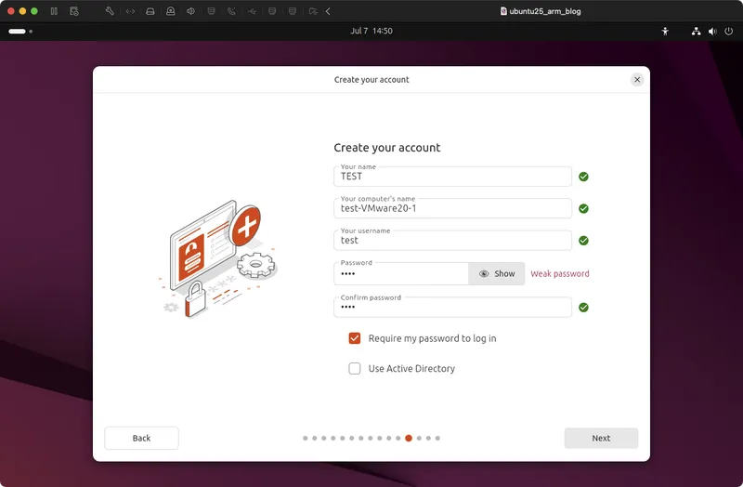Click the ubuntu25_arm_blog document icon in title
Viewport: 743px width, 487px height.
tap(503, 11)
